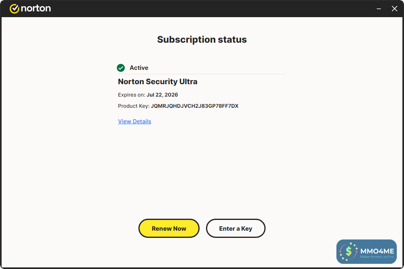Click the dollar sign icon in MMO4ME badge
Image resolution: width=404 pixels, height=269 pixels.
[348, 251]
